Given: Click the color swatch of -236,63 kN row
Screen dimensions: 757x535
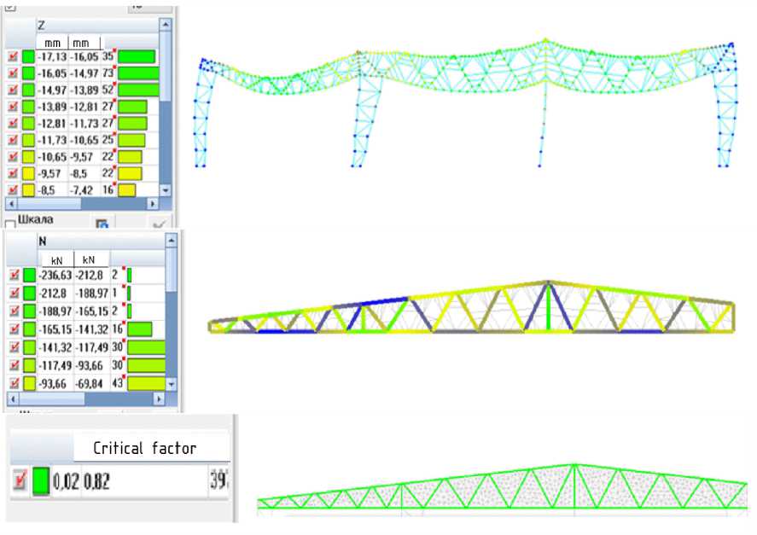Looking at the screenshot, I should click(30, 276).
